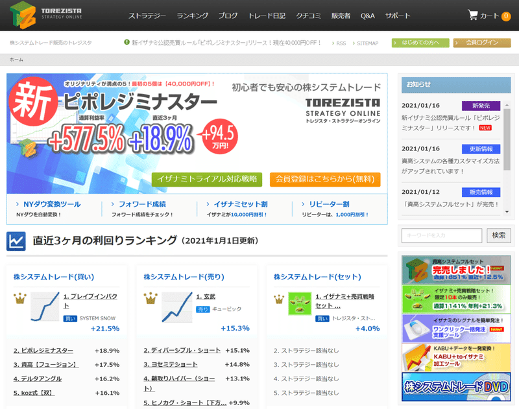519x409 pixels.
Task: Click 会員登録はこちらから(無料) orange button
Action: 325,179
